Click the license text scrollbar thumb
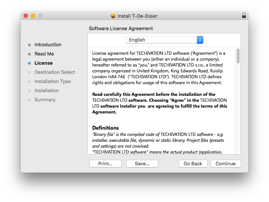Viewport: 269px width, 202px height. (x=238, y=56)
